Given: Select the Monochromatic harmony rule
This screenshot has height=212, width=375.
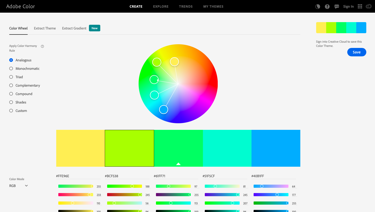Looking at the screenshot, I should 11,68.
